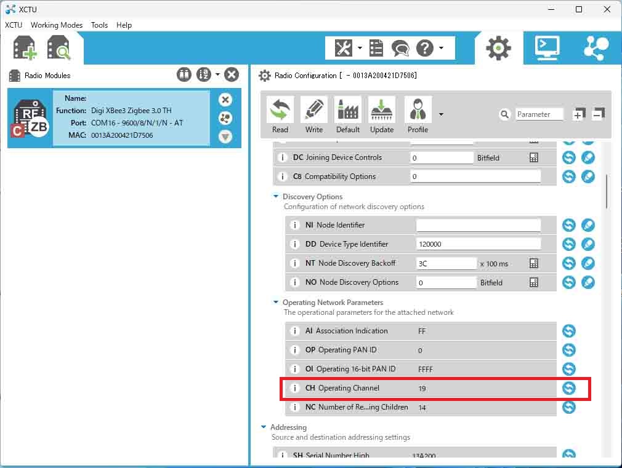Click the Discover radio modules icon
This screenshot has height=468, width=622.
point(59,48)
